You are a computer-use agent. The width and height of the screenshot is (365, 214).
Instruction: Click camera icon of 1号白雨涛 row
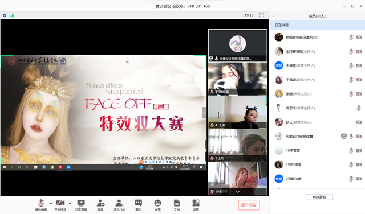pyautogui.click(x=359, y=164)
